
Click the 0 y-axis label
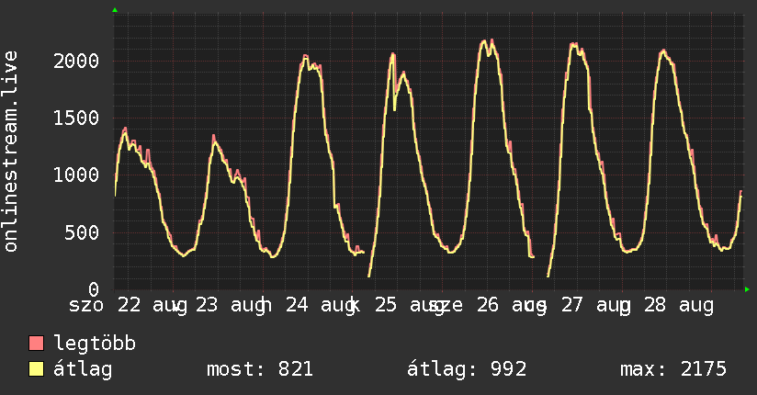point(94,289)
